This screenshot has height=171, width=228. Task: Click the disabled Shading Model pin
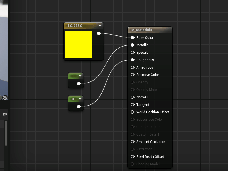pos(133,164)
